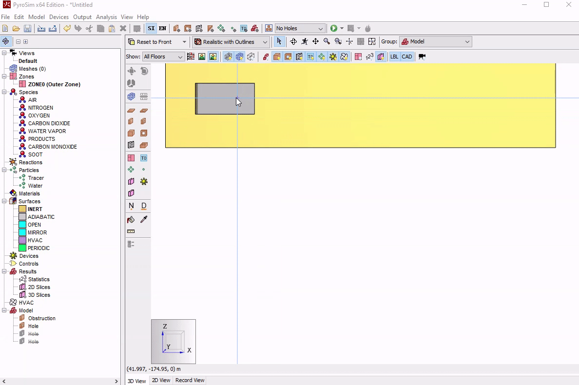579x385 pixels.
Task: Select the orbit view tool
Action: pos(293,42)
